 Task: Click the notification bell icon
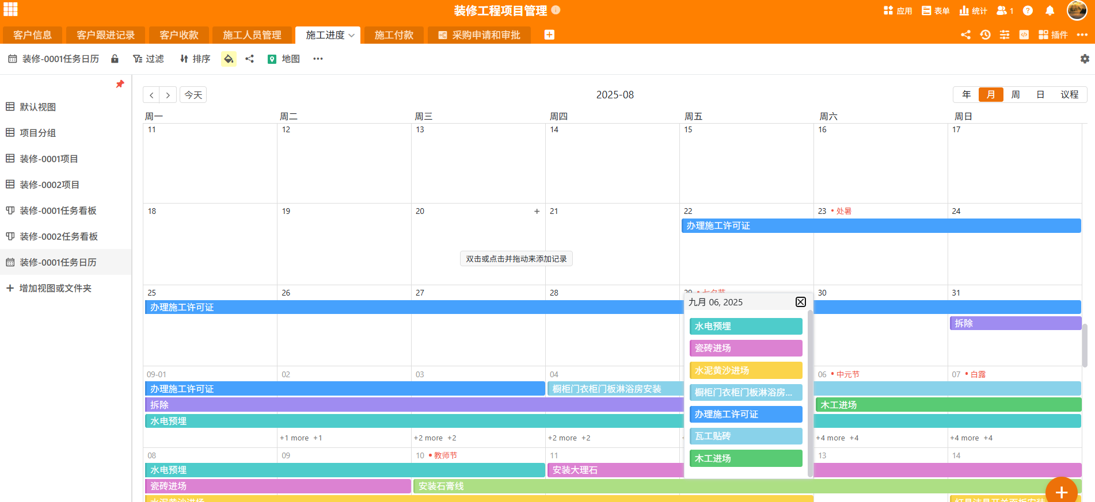click(x=1050, y=11)
